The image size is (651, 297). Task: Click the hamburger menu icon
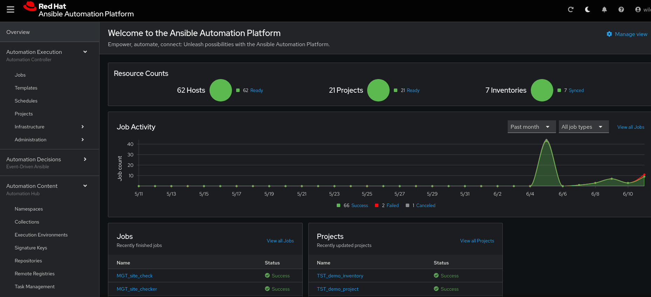(x=11, y=9)
